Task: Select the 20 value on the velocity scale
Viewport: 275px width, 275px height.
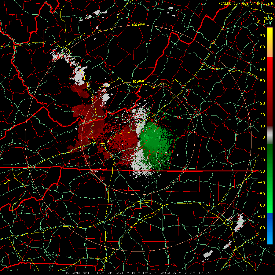Action: click(x=262, y=115)
